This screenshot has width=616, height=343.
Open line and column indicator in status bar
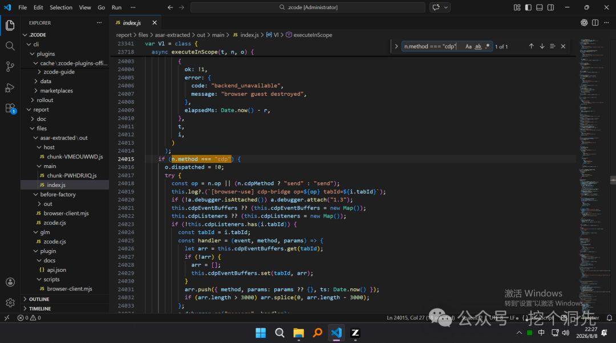[420, 318]
